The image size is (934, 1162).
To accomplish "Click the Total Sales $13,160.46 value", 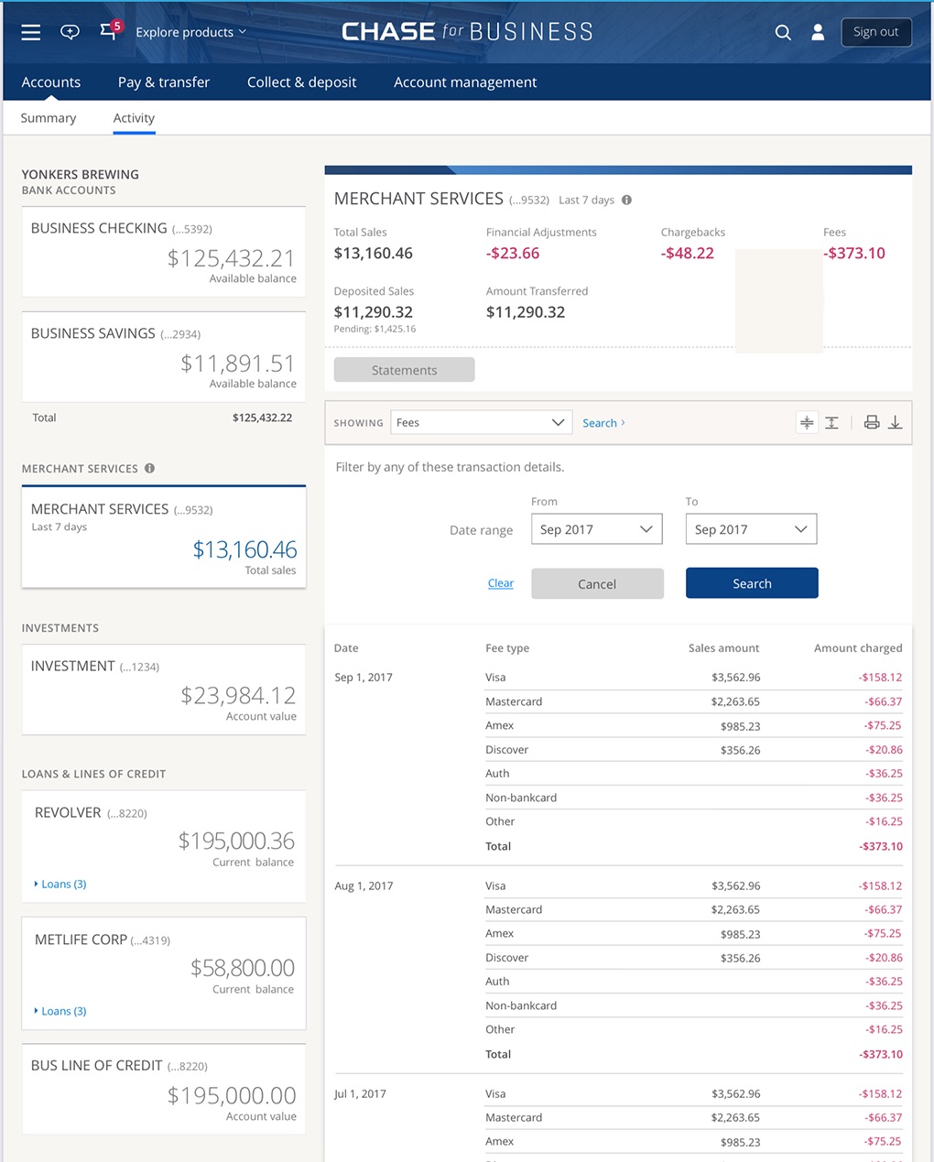I will click(x=373, y=254).
